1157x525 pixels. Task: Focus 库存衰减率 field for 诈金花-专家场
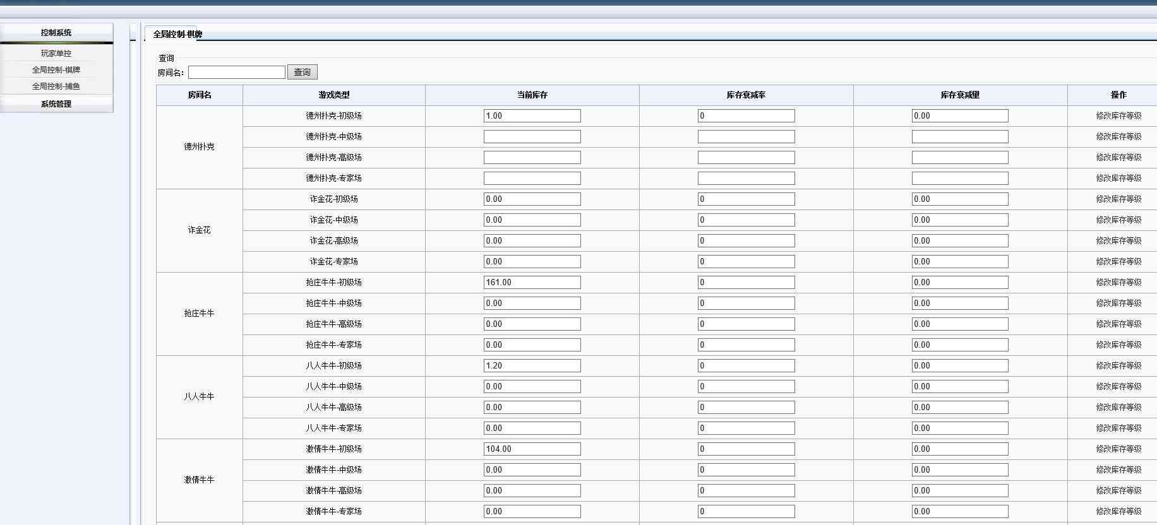tap(746, 262)
